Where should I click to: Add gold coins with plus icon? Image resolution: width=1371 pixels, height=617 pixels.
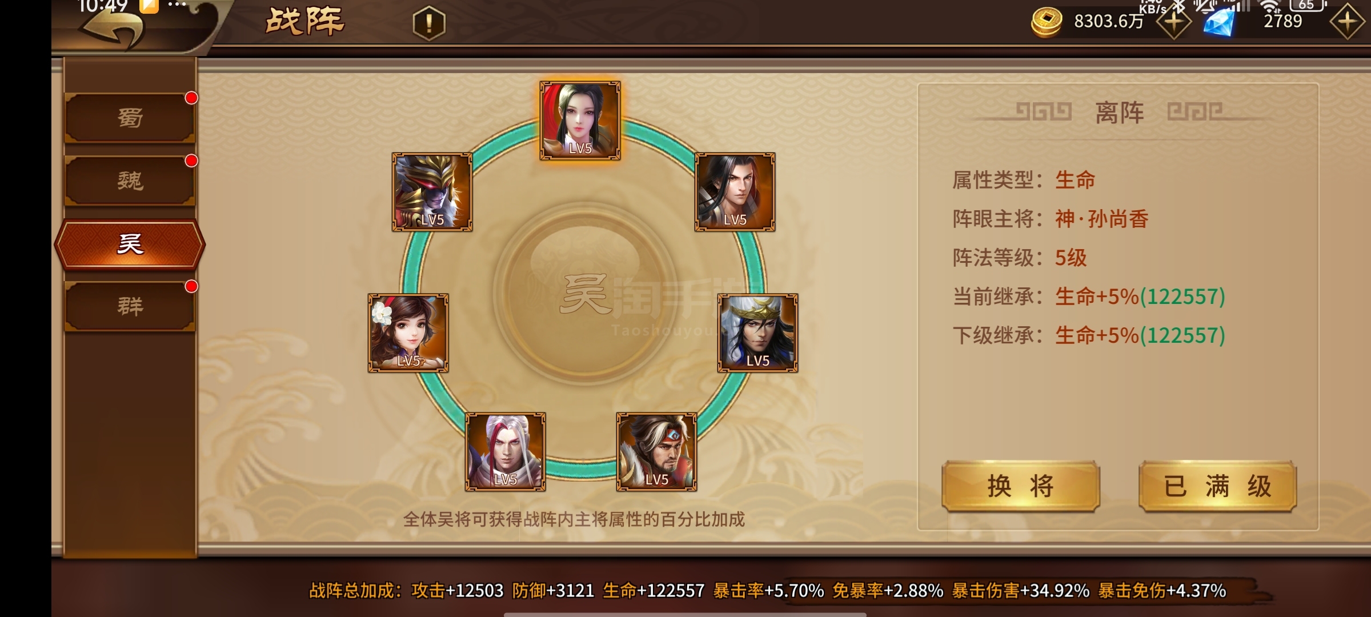tap(1173, 23)
